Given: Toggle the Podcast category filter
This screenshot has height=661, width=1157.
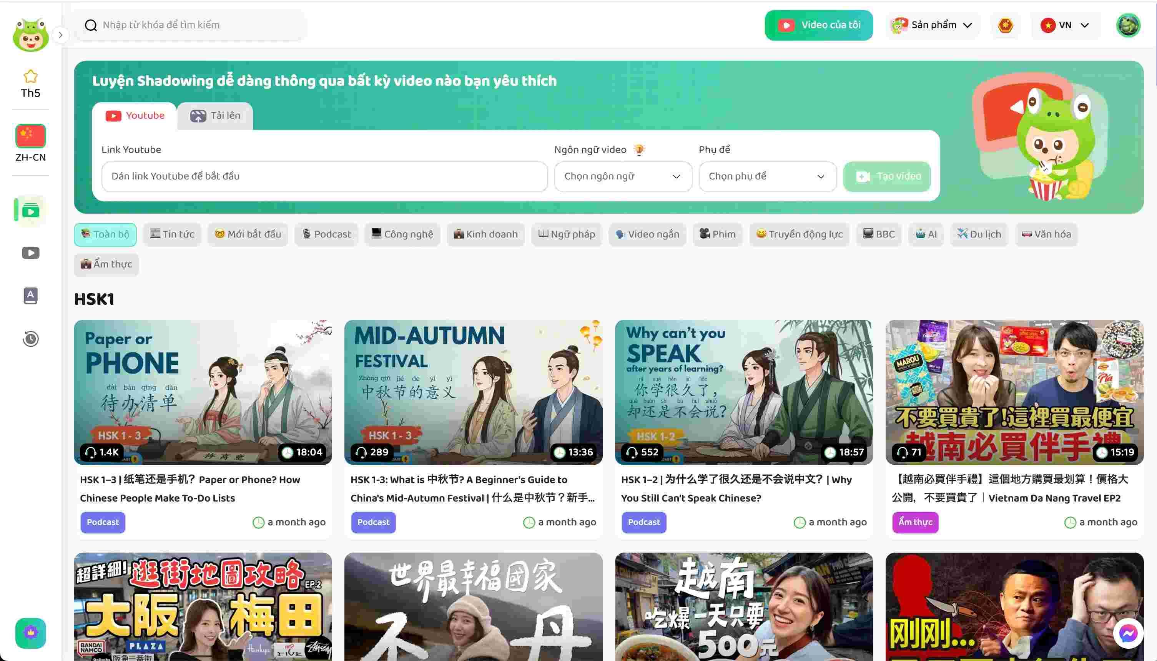Looking at the screenshot, I should (x=326, y=234).
